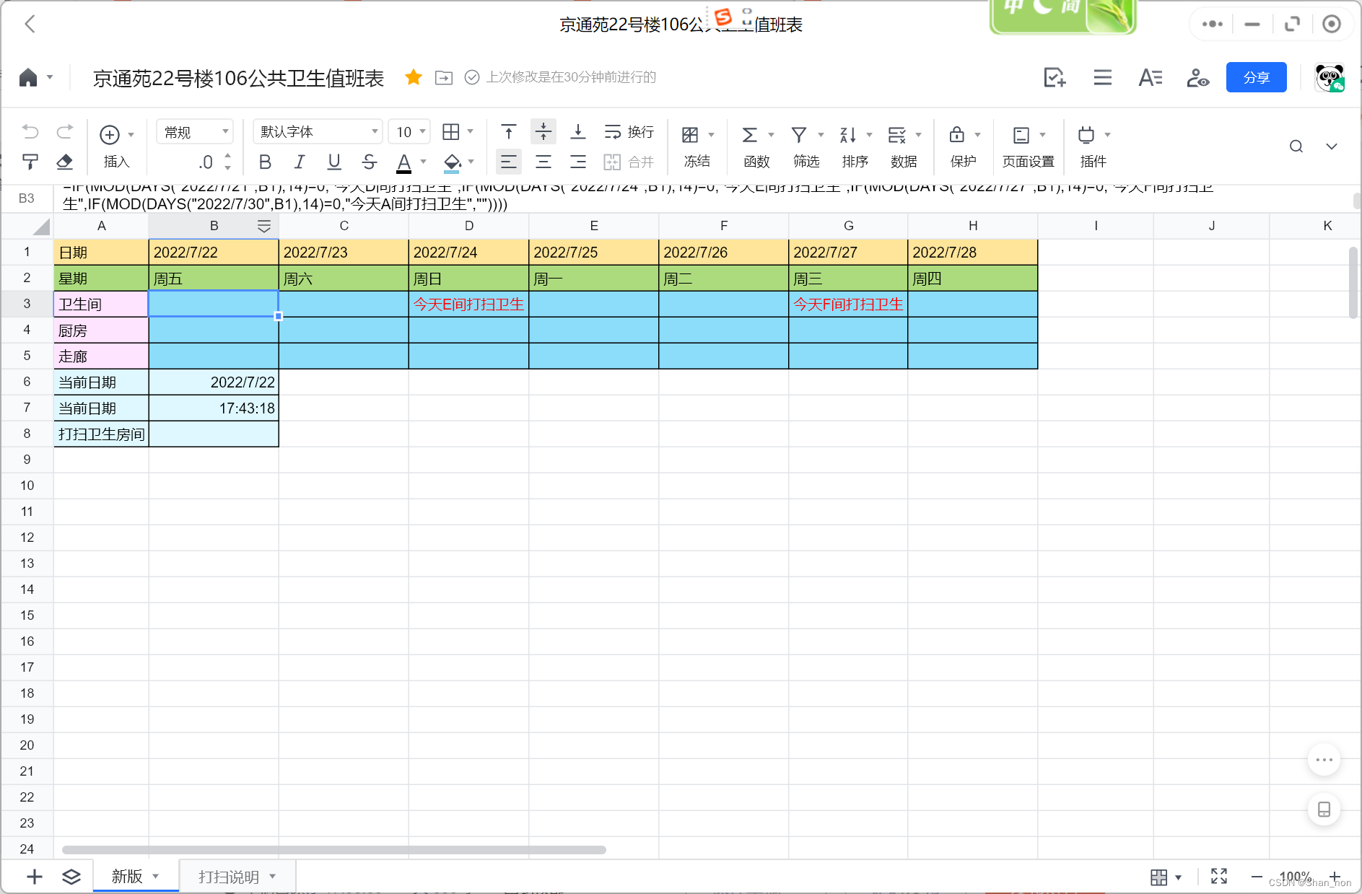Expand the fill color dropdown arrow
This screenshot has width=1362, height=894.
click(x=471, y=162)
